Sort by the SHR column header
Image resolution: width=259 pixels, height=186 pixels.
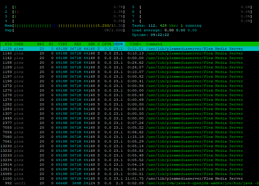pos(92,44)
